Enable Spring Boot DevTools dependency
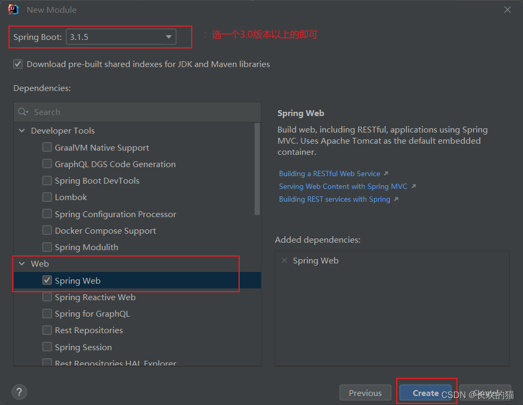 (47, 180)
